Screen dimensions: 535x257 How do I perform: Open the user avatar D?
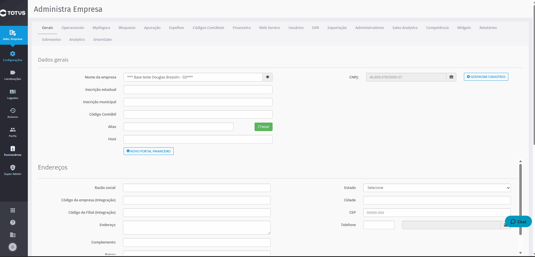pyautogui.click(x=13, y=247)
